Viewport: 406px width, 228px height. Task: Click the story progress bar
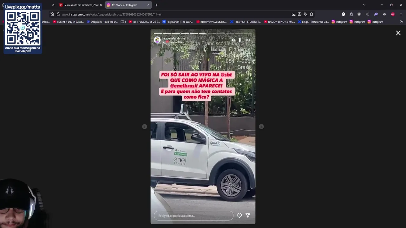tap(203, 33)
